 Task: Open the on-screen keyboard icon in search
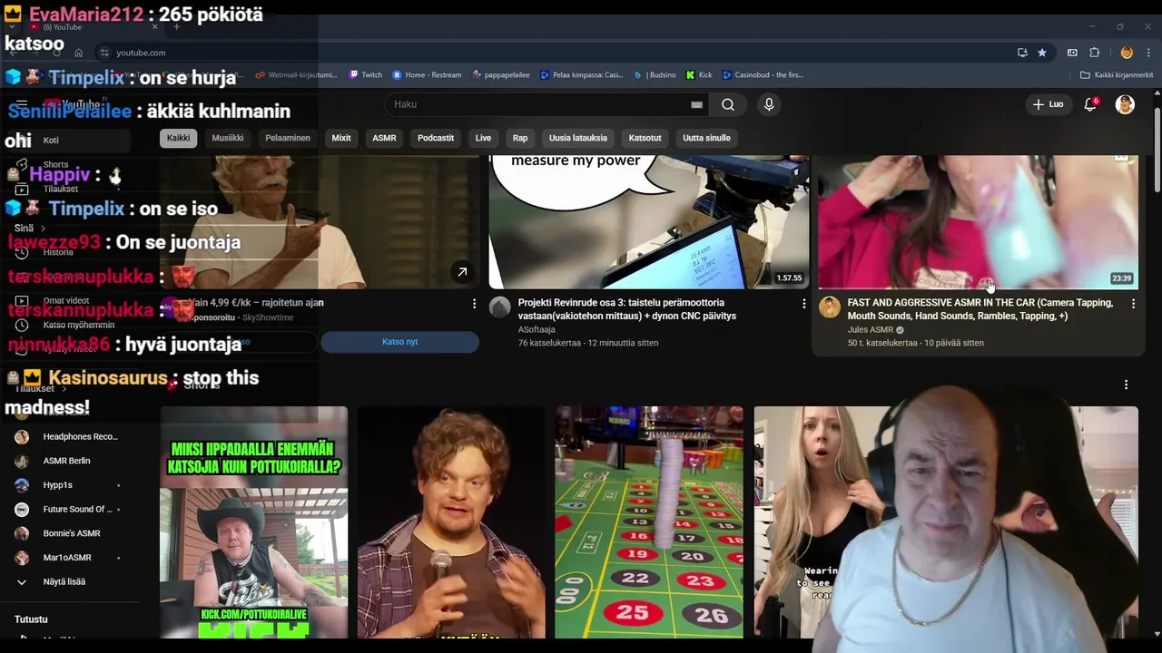click(696, 104)
